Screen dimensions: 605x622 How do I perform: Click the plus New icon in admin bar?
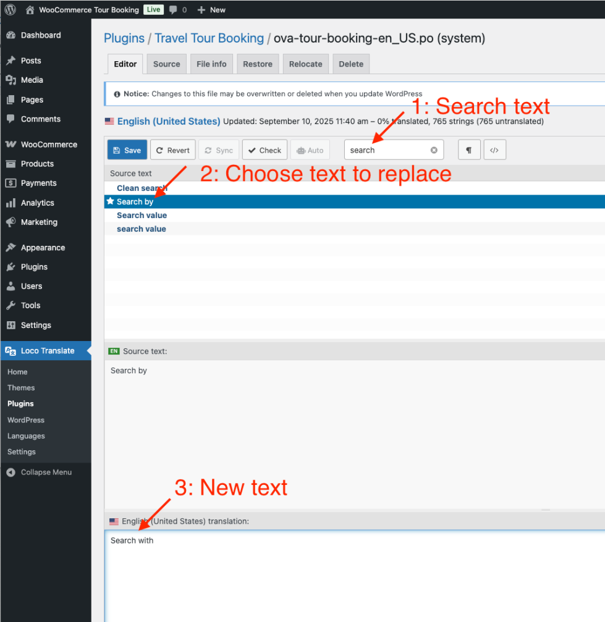201,10
